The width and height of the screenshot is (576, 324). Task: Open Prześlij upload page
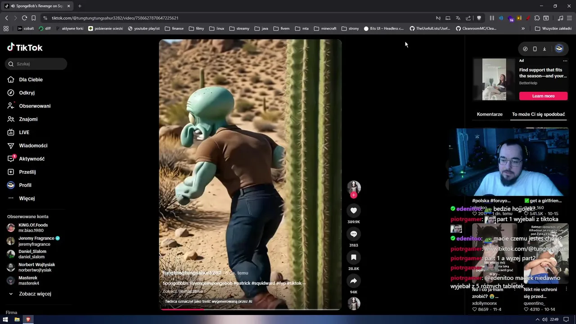click(x=27, y=172)
